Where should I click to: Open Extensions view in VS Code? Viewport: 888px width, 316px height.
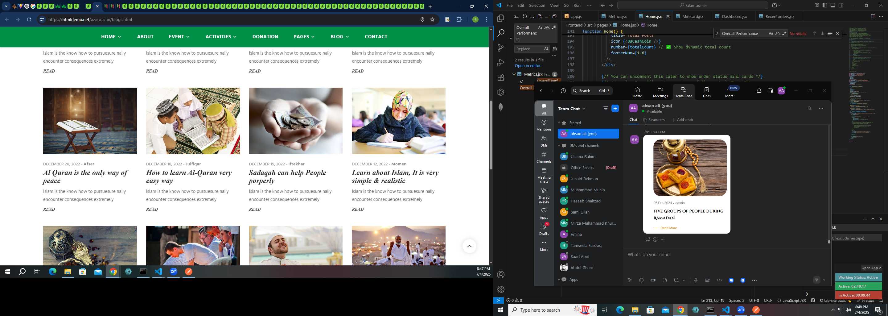pyautogui.click(x=500, y=78)
